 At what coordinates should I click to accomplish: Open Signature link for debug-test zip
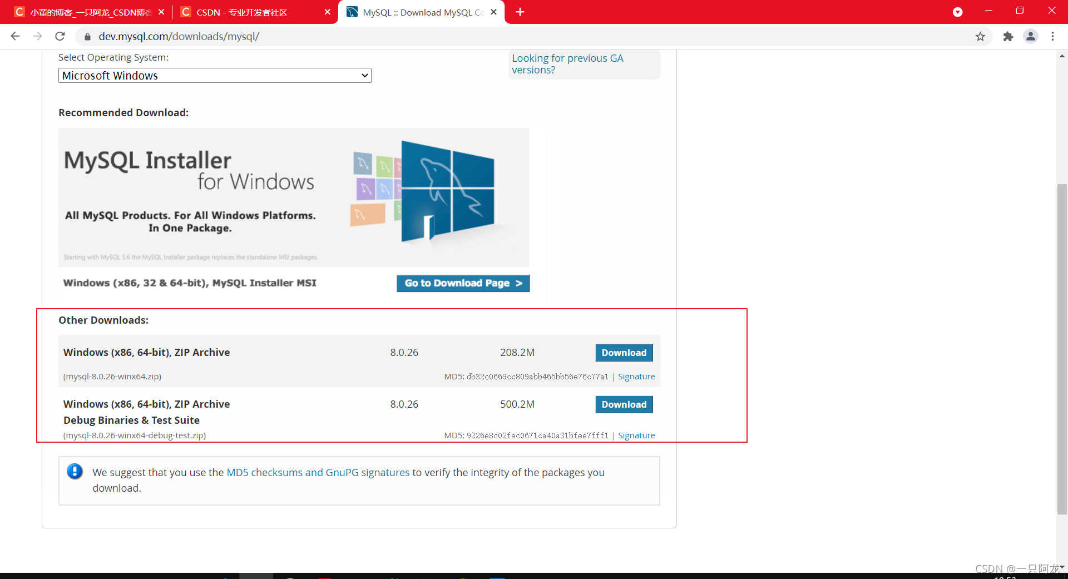636,436
